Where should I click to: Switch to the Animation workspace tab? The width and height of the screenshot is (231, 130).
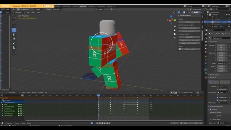(83, 6)
